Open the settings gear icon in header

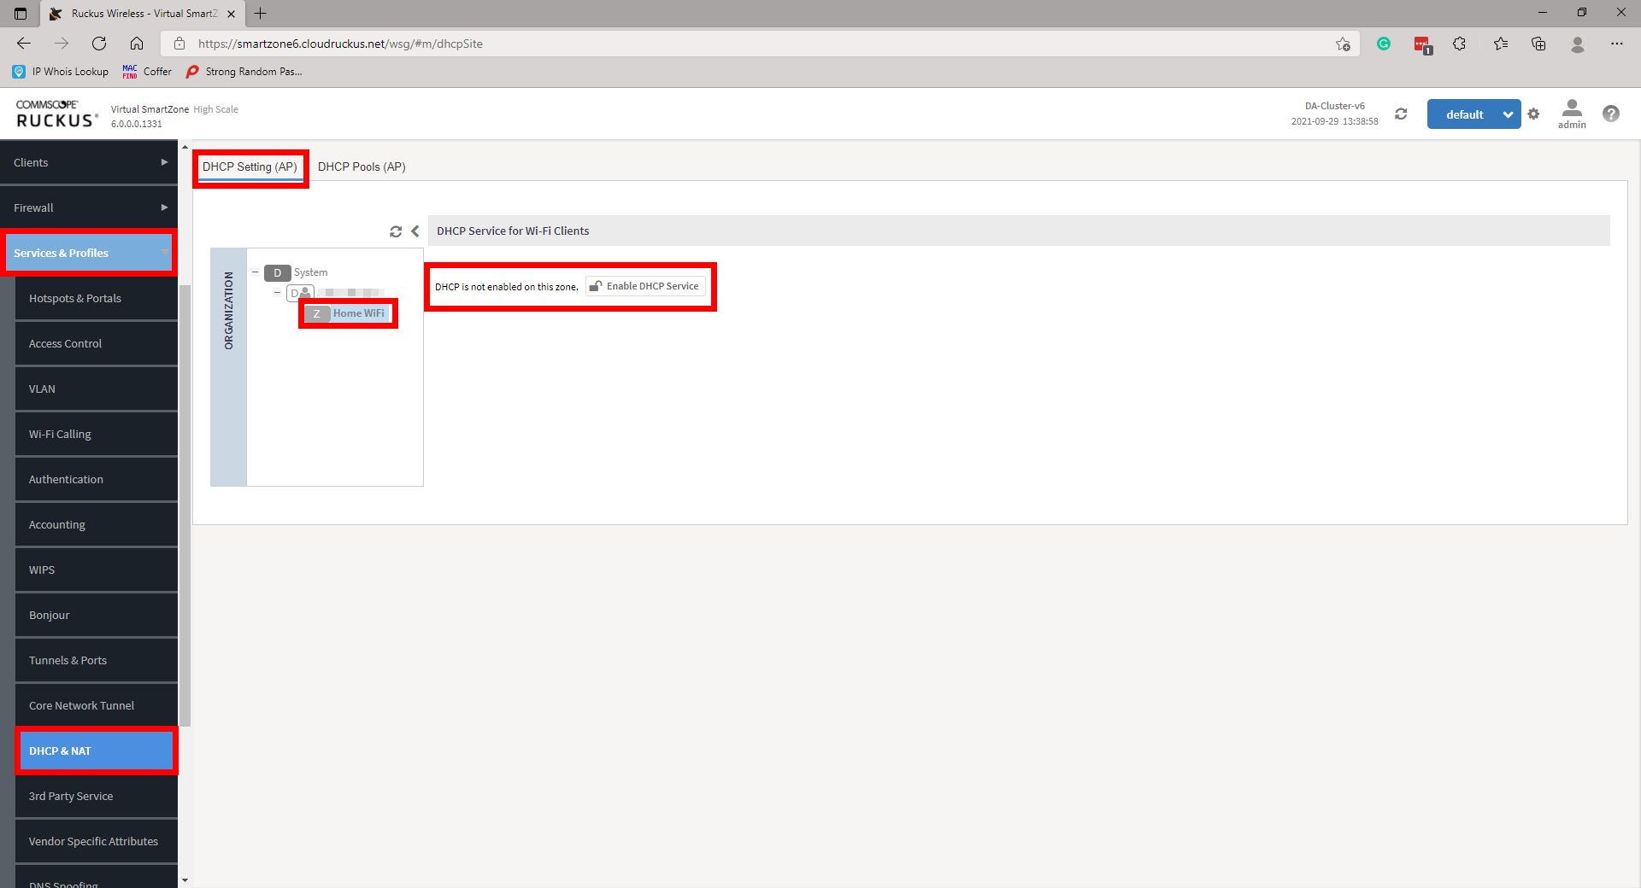[1533, 114]
